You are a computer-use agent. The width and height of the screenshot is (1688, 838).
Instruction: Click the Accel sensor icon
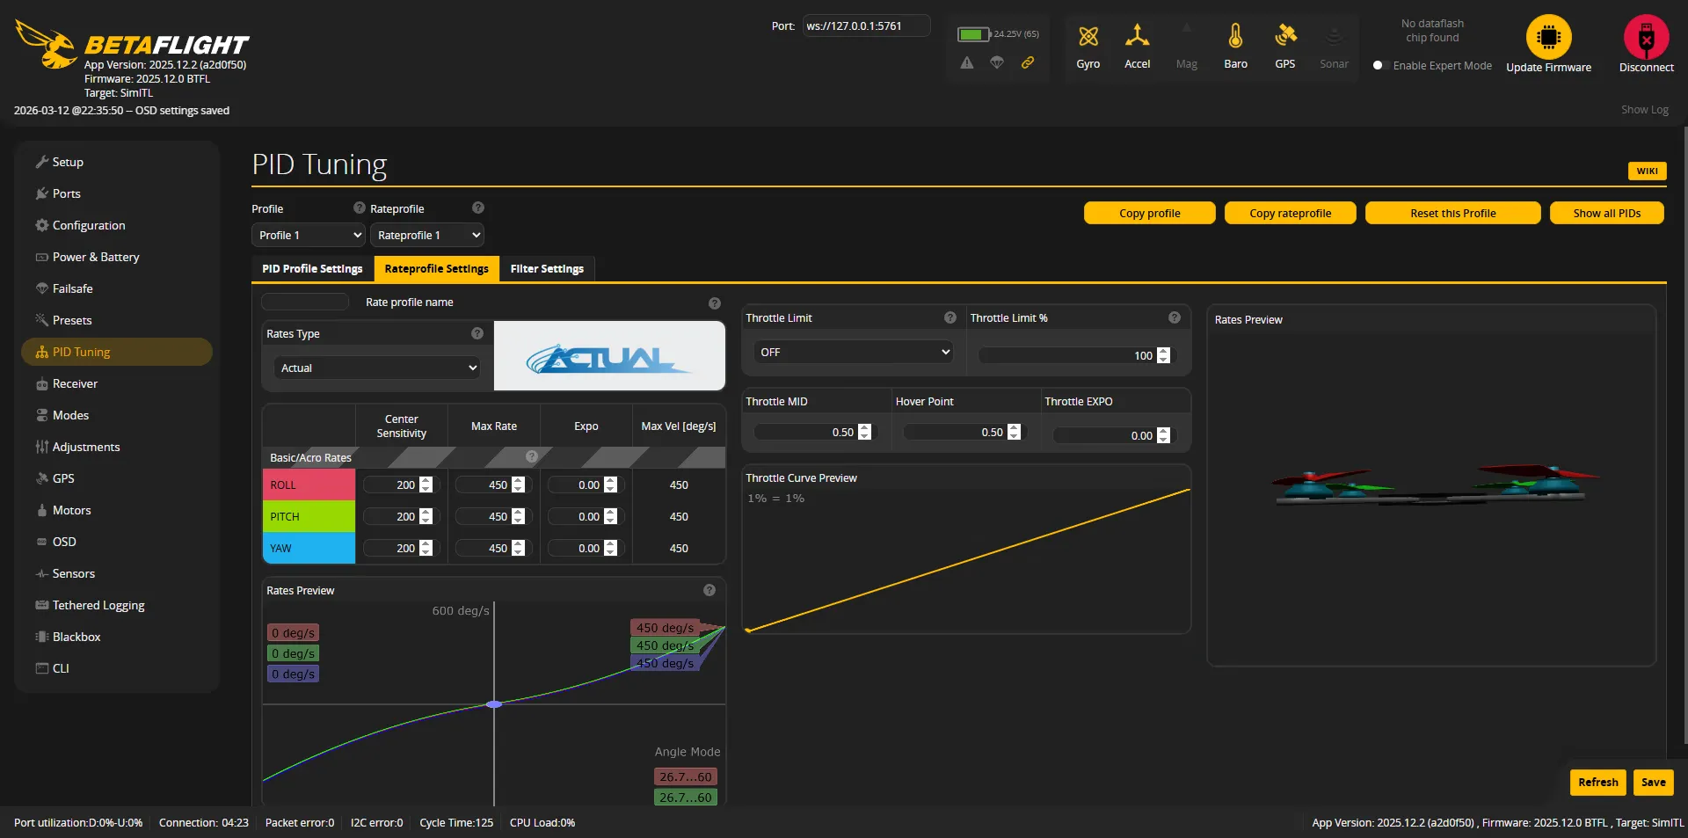point(1137,37)
